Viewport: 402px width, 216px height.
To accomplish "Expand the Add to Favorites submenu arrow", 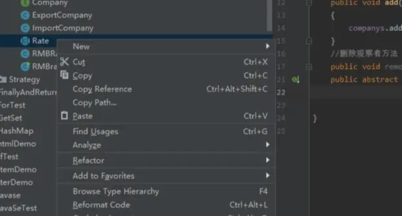I will pyautogui.click(x=267, y=175).
